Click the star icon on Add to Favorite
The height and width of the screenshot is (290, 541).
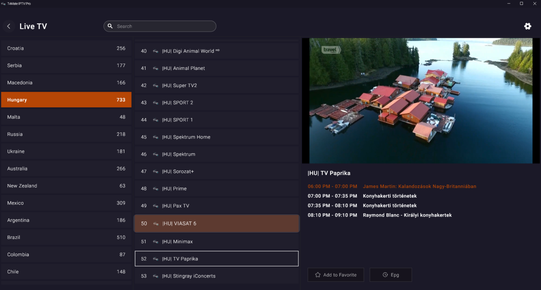click(x=318, y=275)
